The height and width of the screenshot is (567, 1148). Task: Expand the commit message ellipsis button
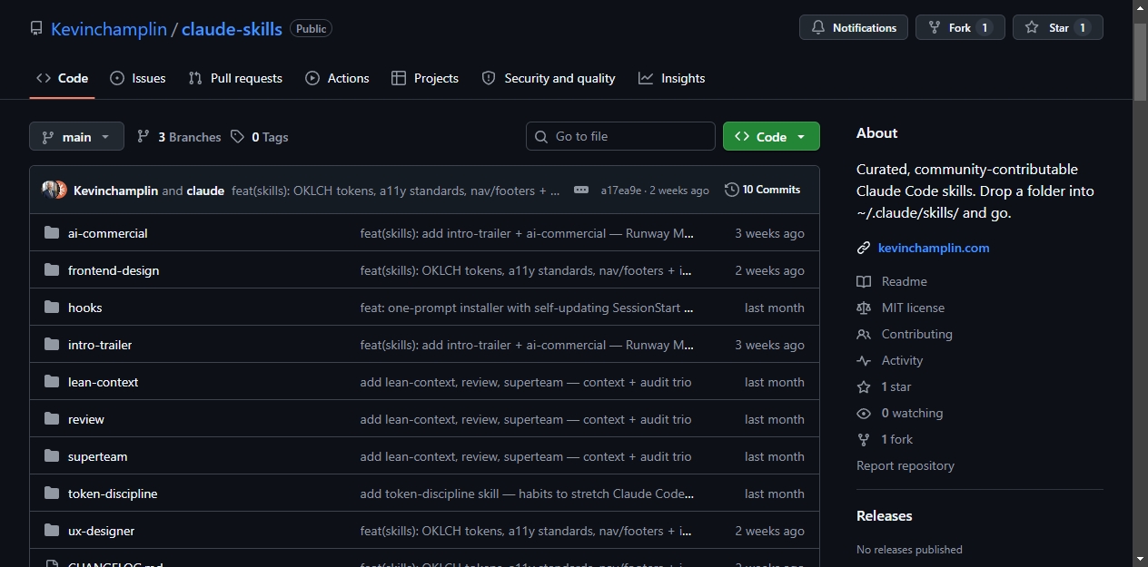(x=580, y=191)
